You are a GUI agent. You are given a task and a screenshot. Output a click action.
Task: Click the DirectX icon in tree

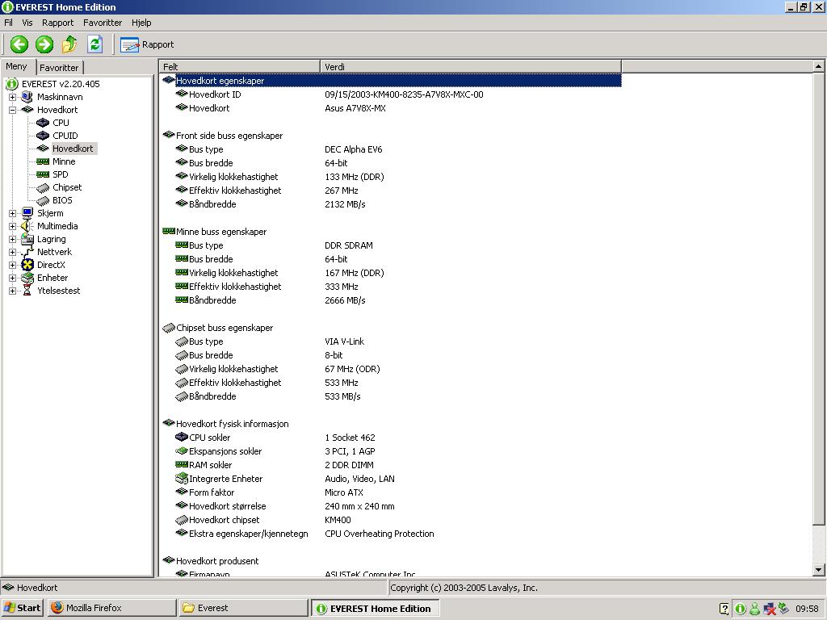(27, 265)
